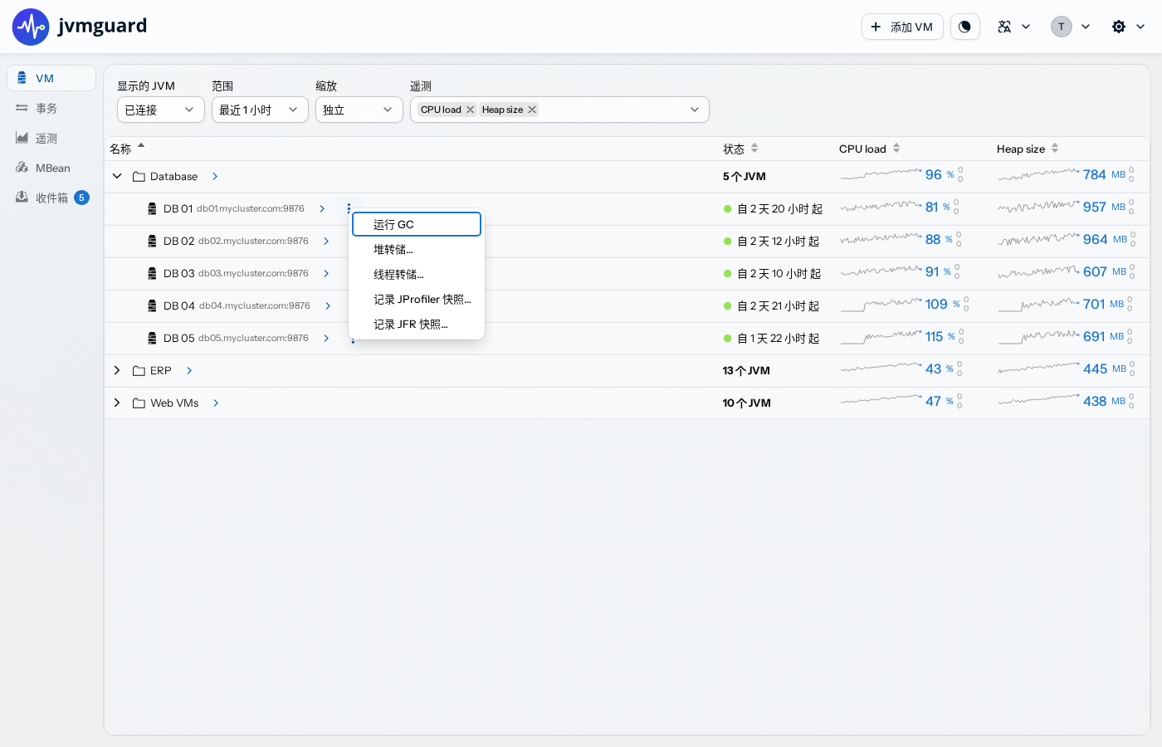
Task: Click the ERP CPU load value 43
Action: click(x=934, y=369)
